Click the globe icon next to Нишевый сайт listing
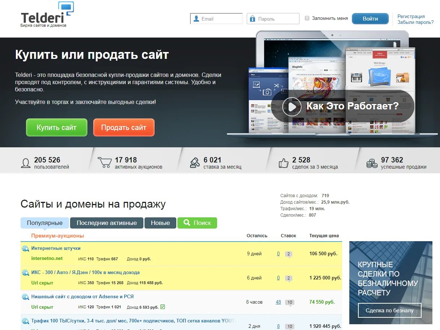Viewport: 440px width, 330px height. click(x=25, y=297)
